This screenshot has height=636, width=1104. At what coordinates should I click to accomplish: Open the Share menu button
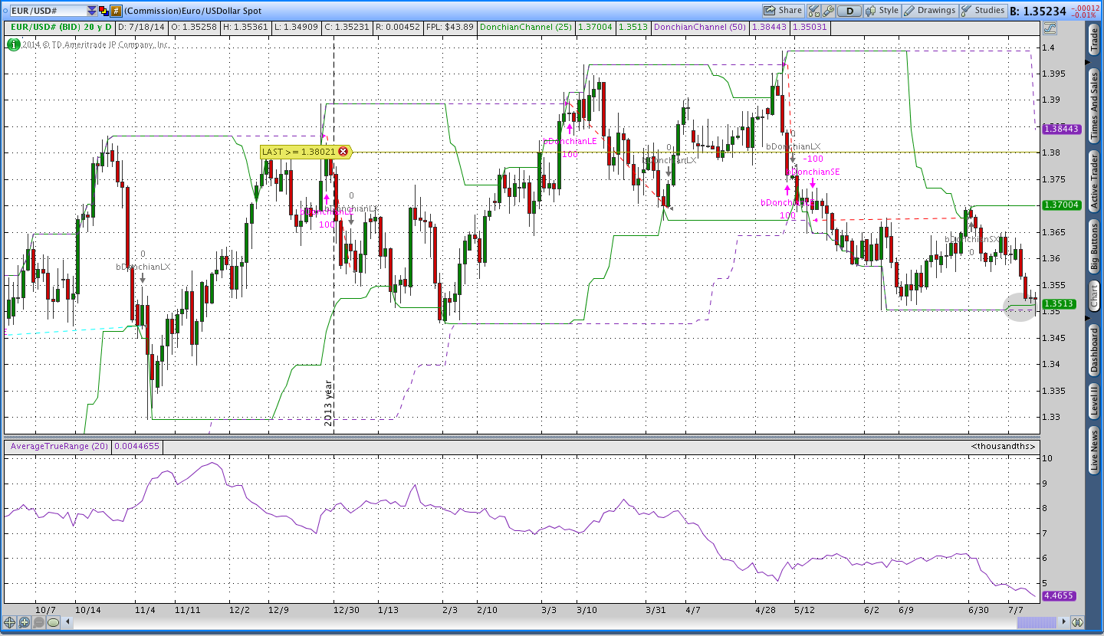click(783, 11)
